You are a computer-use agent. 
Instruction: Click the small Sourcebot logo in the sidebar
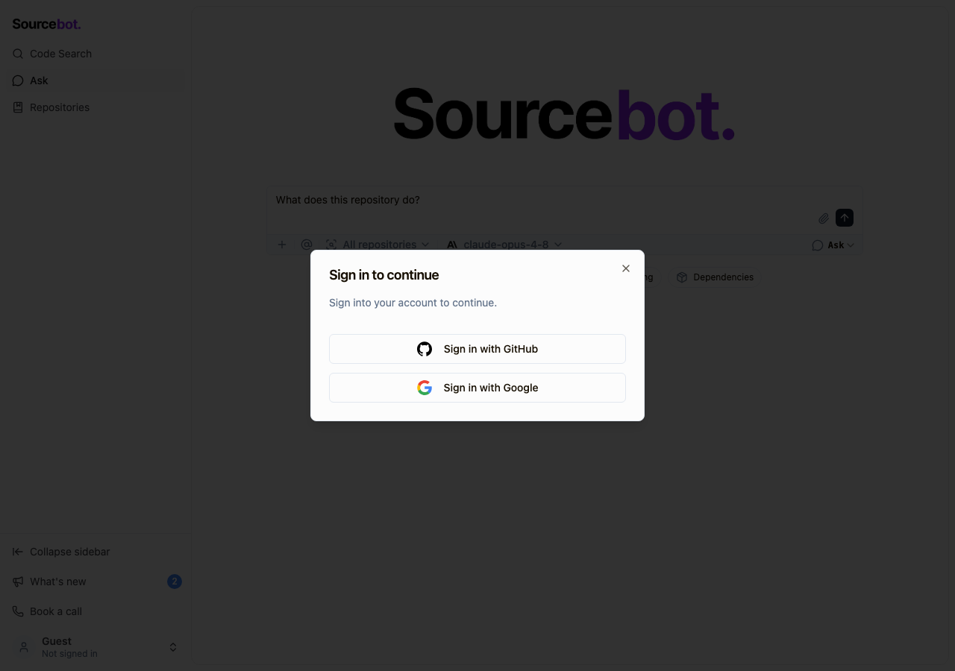point(46,24)
